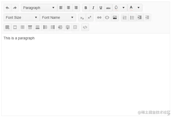This screenshot has height=118, width=174.
Task: Delete the table column
Action: point(68,27)
